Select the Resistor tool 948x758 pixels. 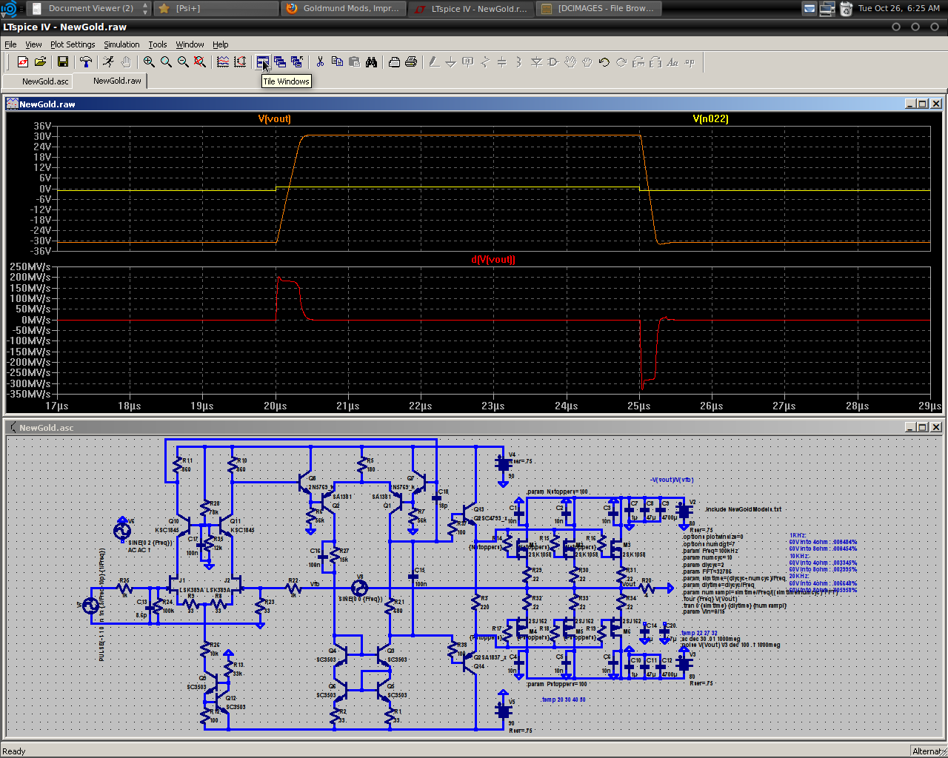(484, 62)
